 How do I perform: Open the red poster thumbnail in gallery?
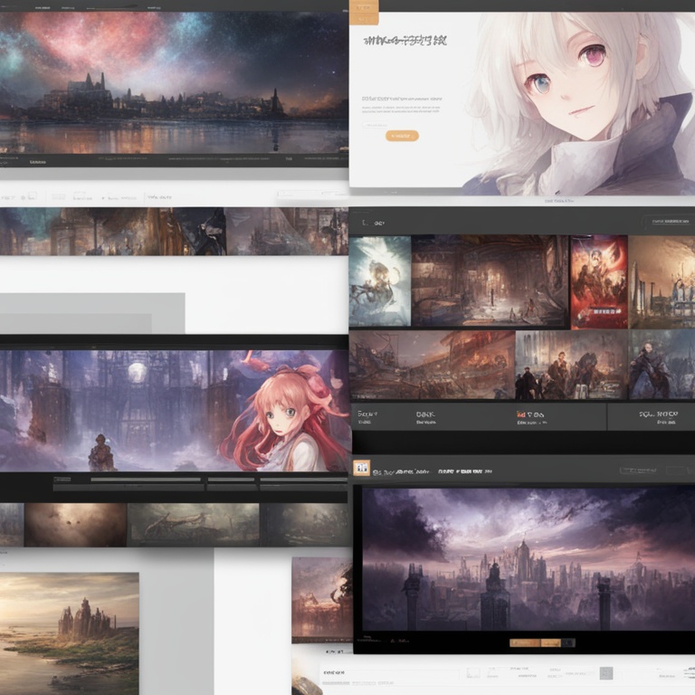point(599,282)
